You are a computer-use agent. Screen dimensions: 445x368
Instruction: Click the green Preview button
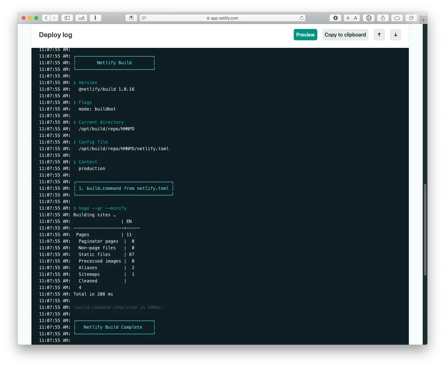click(x=305, y=35)
